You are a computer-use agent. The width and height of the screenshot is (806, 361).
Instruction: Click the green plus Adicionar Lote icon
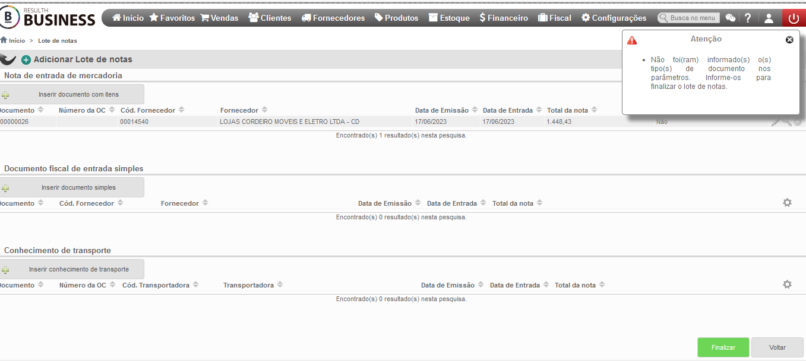[26, 60]
